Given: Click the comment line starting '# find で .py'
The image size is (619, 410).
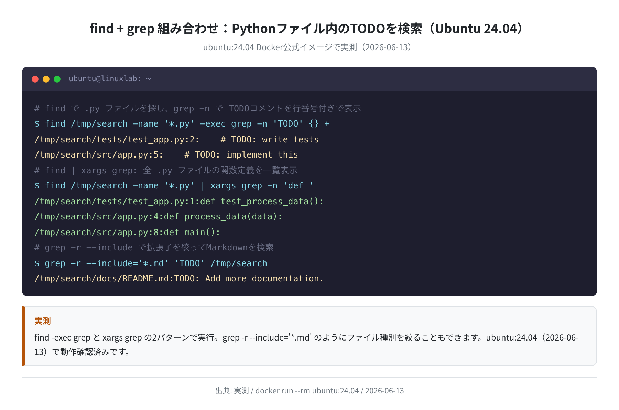Looking at the screenshot, I should coord(198,108).
